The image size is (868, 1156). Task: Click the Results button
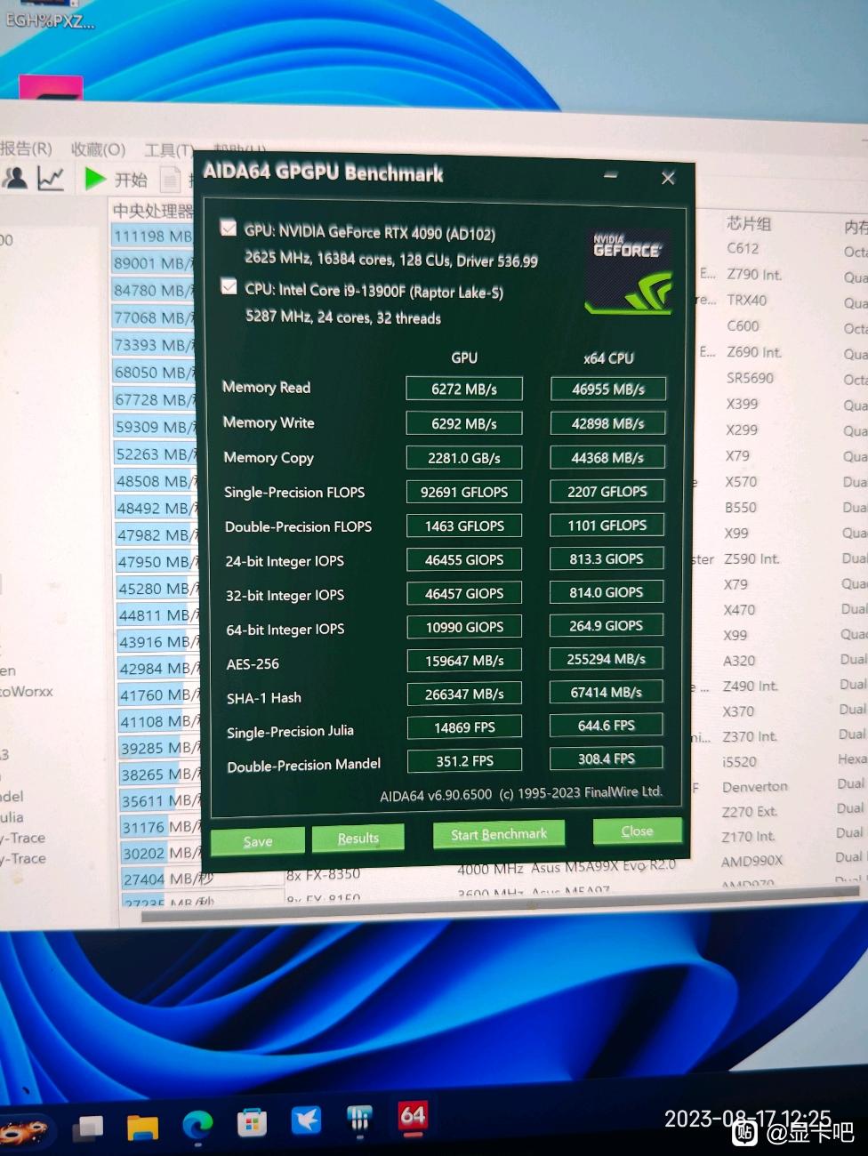(358, 838)
